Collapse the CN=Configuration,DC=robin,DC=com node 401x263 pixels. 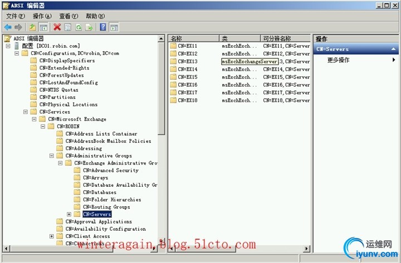[17, 53]
